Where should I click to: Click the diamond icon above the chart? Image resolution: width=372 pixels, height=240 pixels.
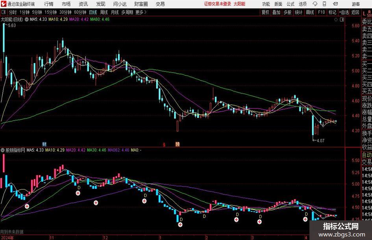(x=336, y=20)
